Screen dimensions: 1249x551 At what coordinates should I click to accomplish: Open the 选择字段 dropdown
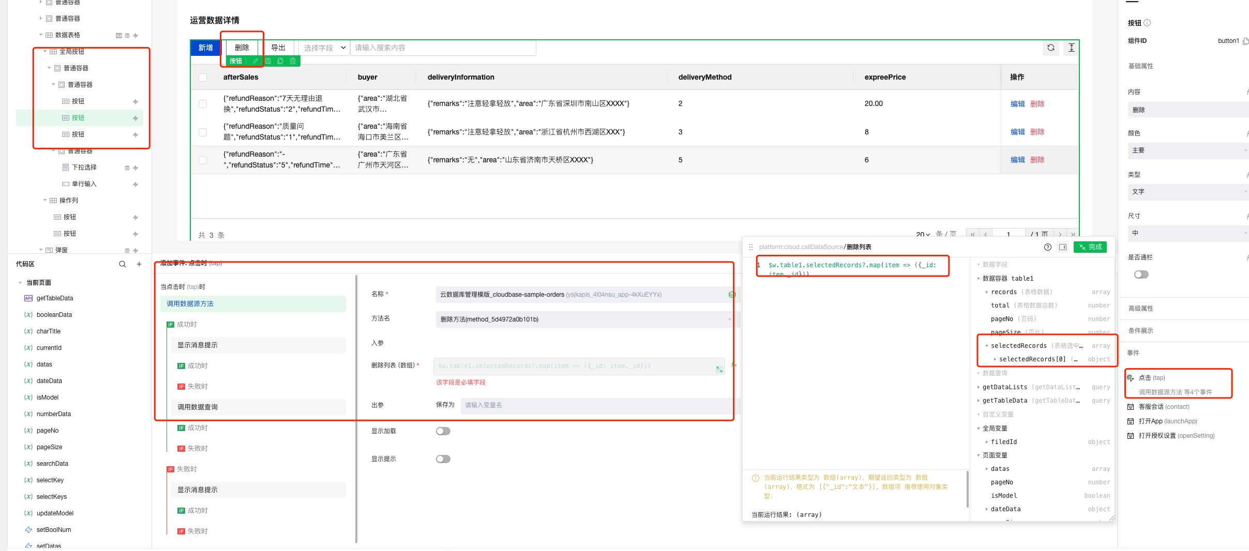(x=324, y=48)
